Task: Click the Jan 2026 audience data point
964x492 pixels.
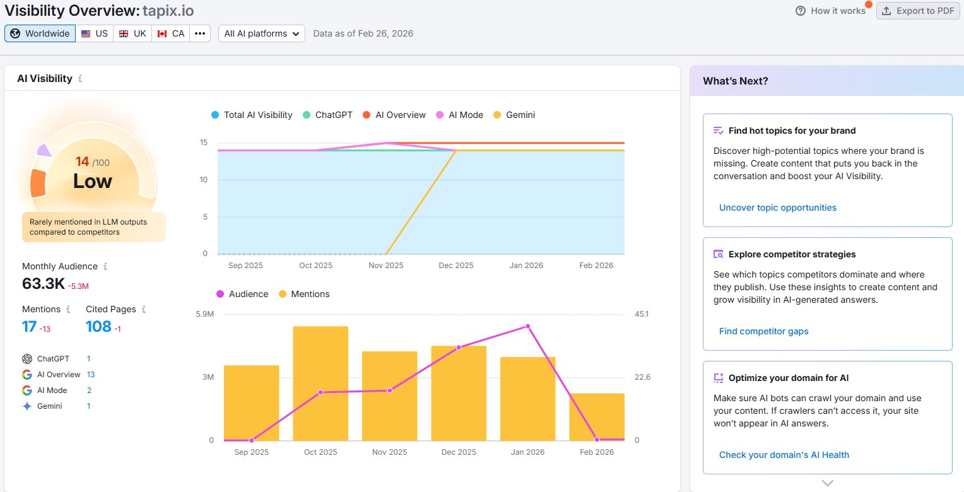Action: point(527,326)
